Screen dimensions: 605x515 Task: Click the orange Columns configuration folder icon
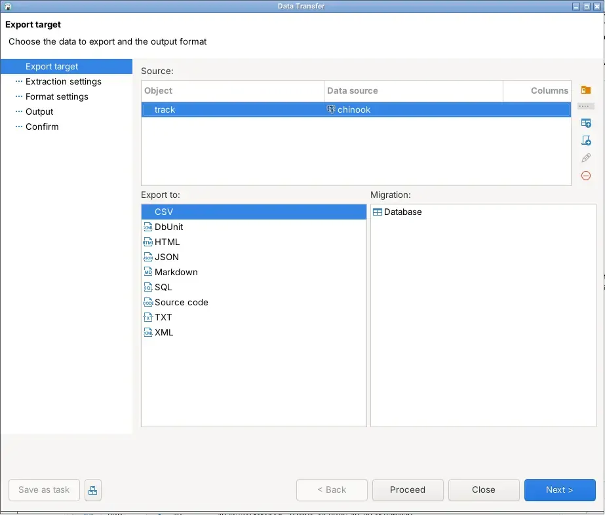click(x=586, y=90)
